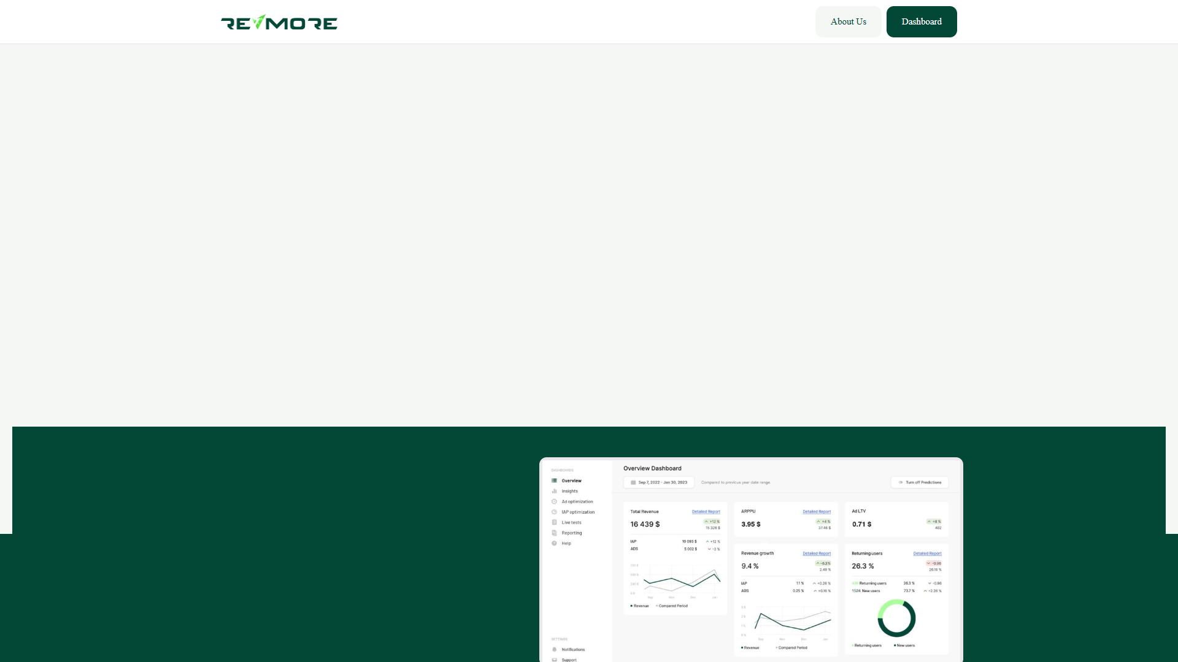Click the Insights bar-chart icon

(554, 491)
